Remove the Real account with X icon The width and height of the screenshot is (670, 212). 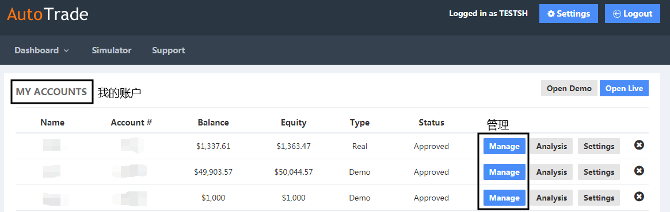coord(639,145)
